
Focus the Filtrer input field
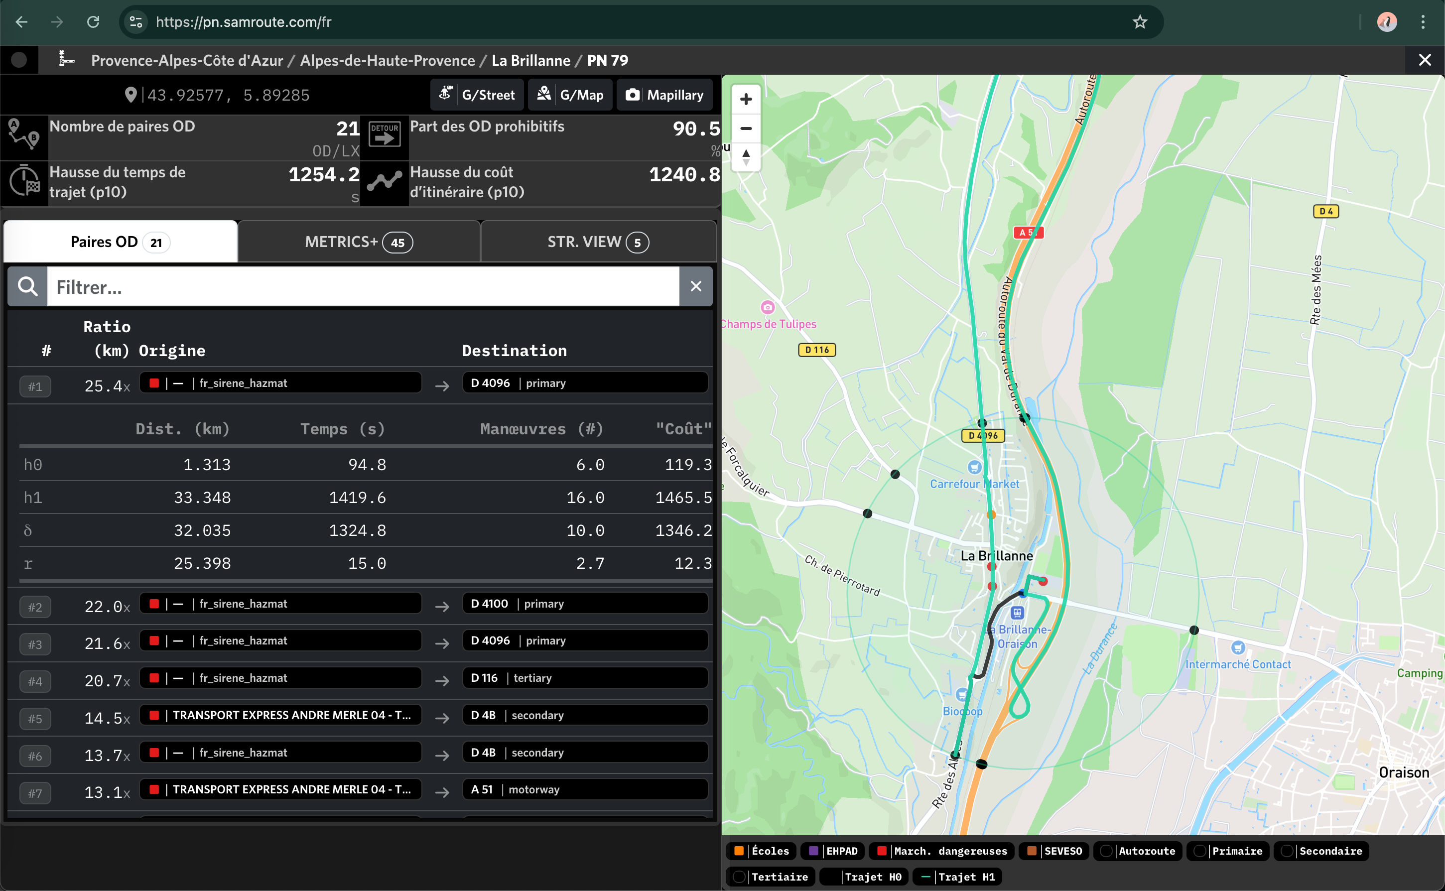[363, 286]
